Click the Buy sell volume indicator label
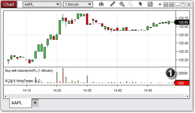 [29, 71]
